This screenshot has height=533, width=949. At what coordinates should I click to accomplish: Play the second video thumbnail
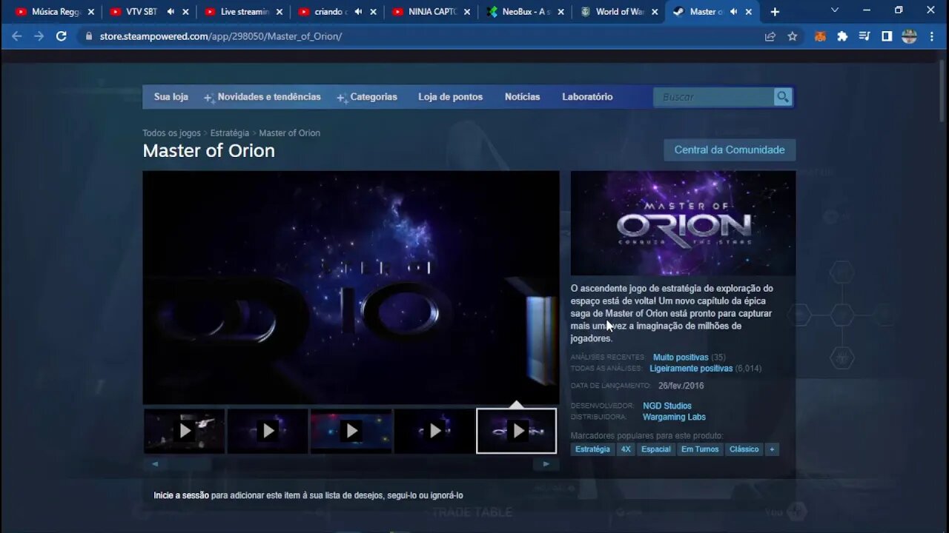coord(267,431)
